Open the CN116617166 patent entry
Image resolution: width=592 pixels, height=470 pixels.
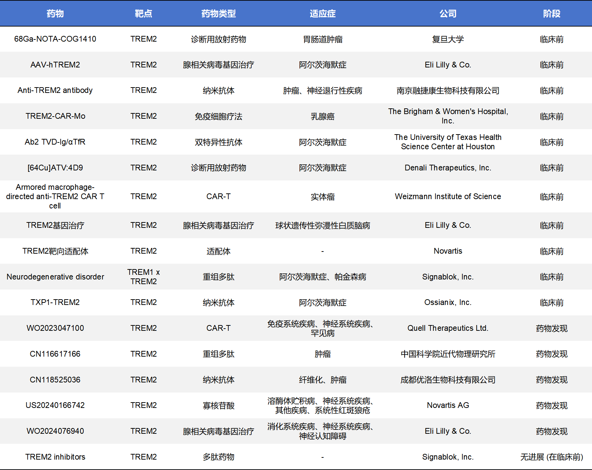(55, 354)
